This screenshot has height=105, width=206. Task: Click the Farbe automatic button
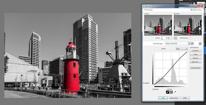coord(195,54)
